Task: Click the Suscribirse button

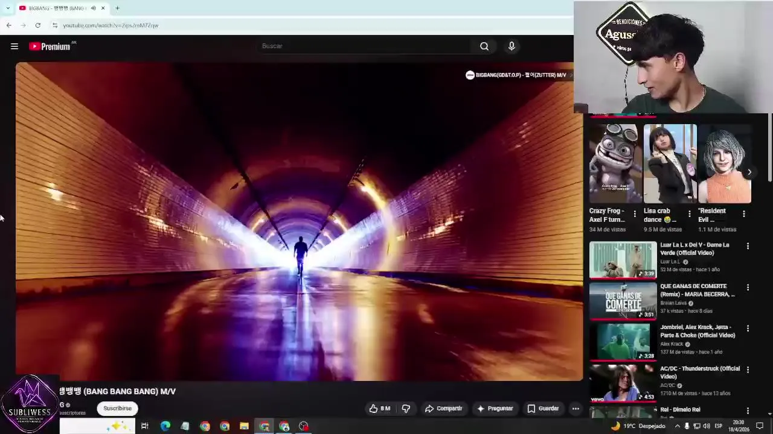Action: (117, 408)
